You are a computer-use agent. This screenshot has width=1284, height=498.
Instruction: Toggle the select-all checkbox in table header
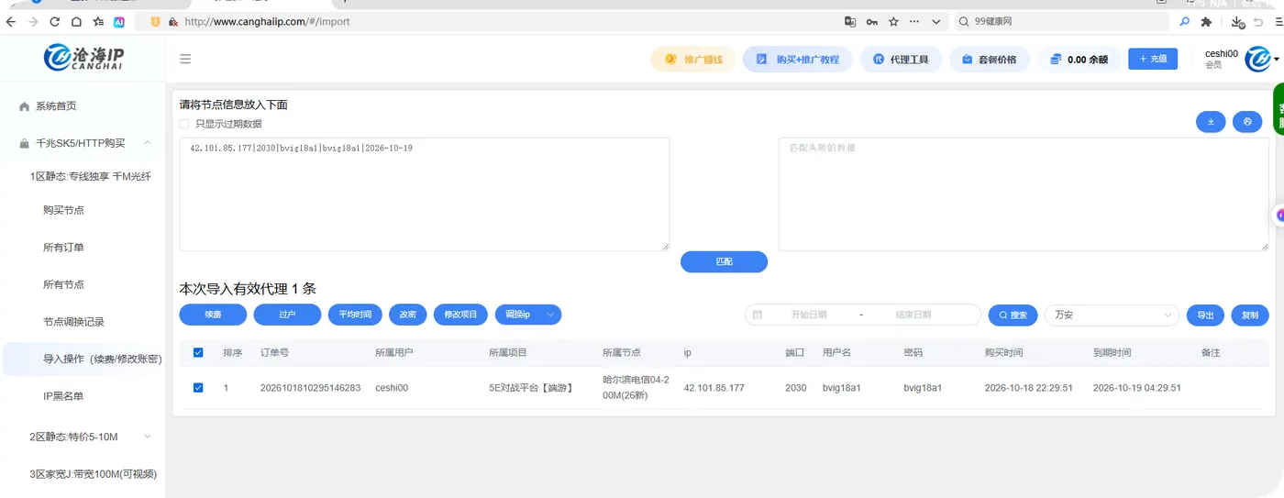(x=198, y=352)
